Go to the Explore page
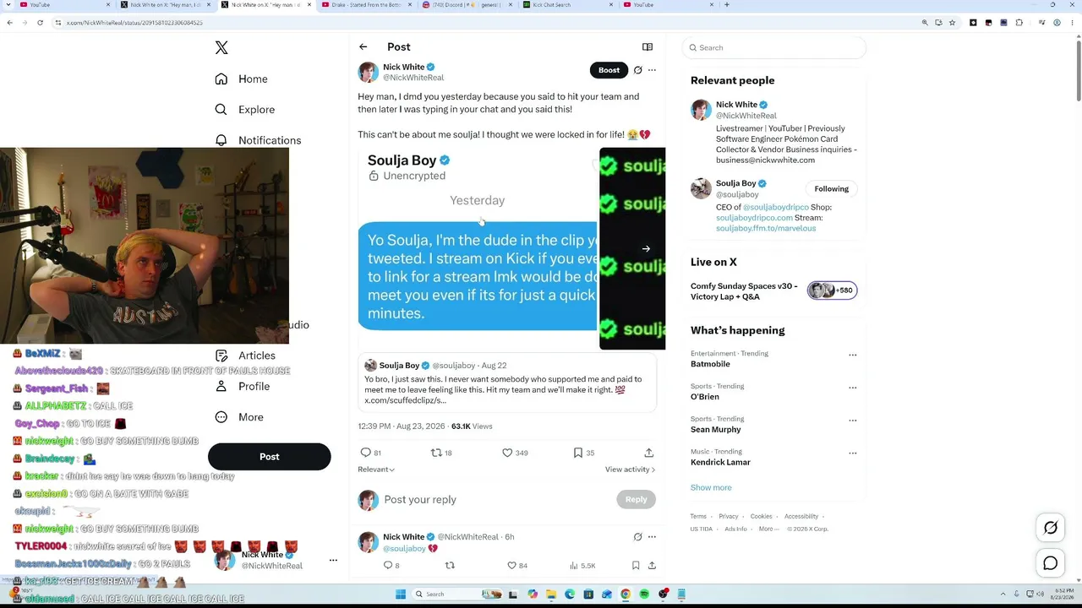The image size is (1082, 608). 245,110
